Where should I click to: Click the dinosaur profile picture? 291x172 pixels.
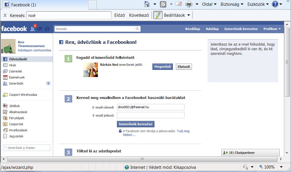[x=8, y=46]
